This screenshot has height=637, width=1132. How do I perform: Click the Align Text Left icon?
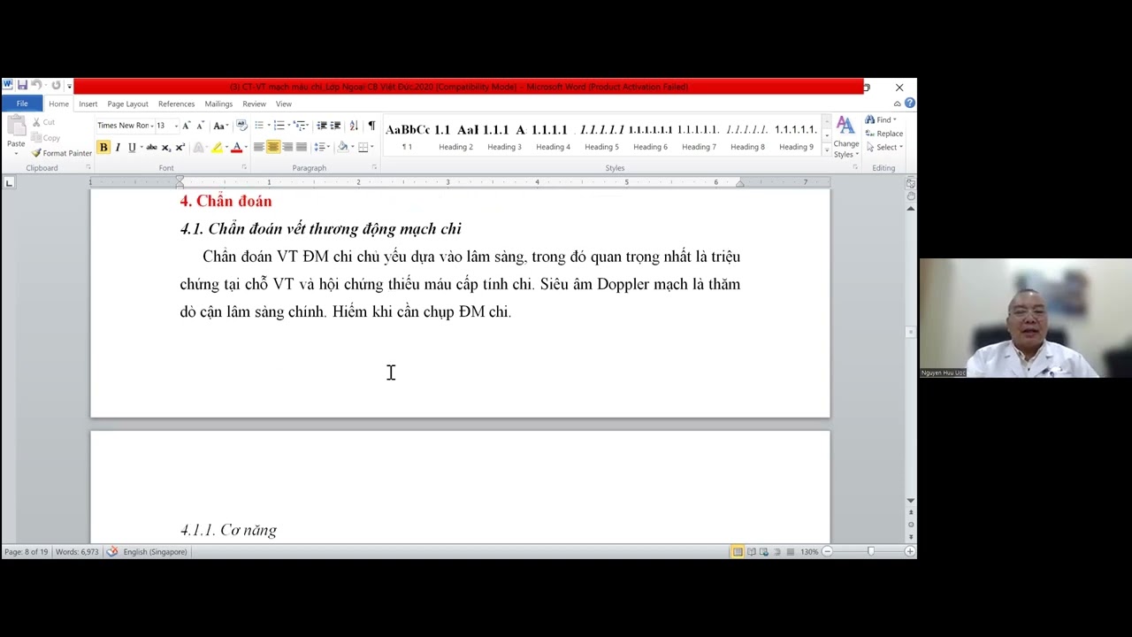click(x=259, y=148)
